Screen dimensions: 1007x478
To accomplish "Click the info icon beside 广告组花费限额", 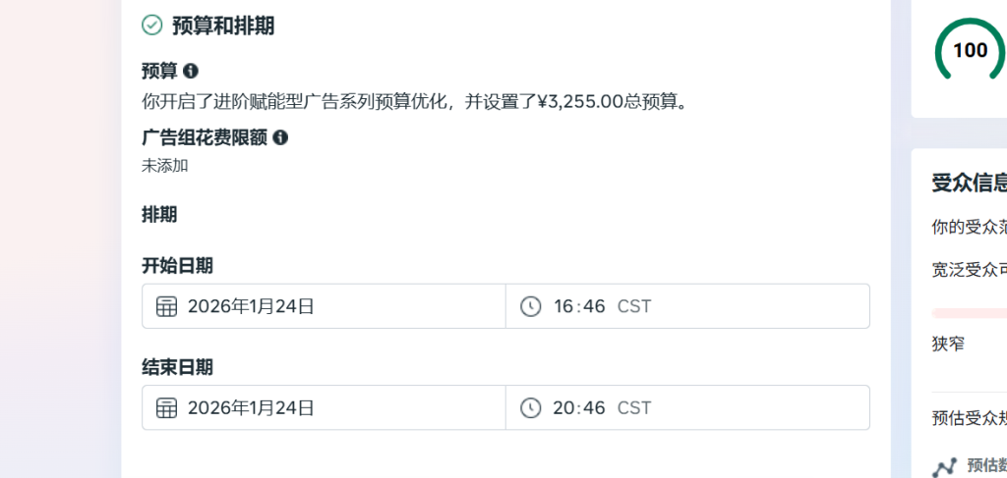I will pos(280,137).
